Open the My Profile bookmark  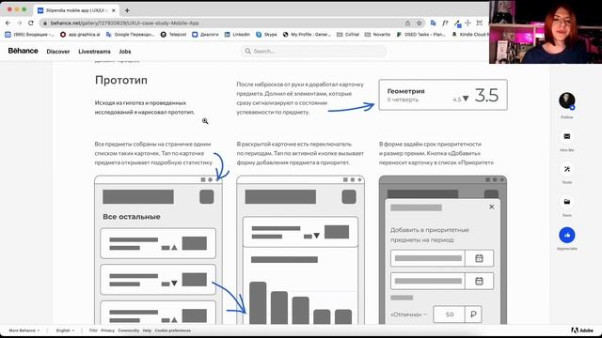click(307, 35)
